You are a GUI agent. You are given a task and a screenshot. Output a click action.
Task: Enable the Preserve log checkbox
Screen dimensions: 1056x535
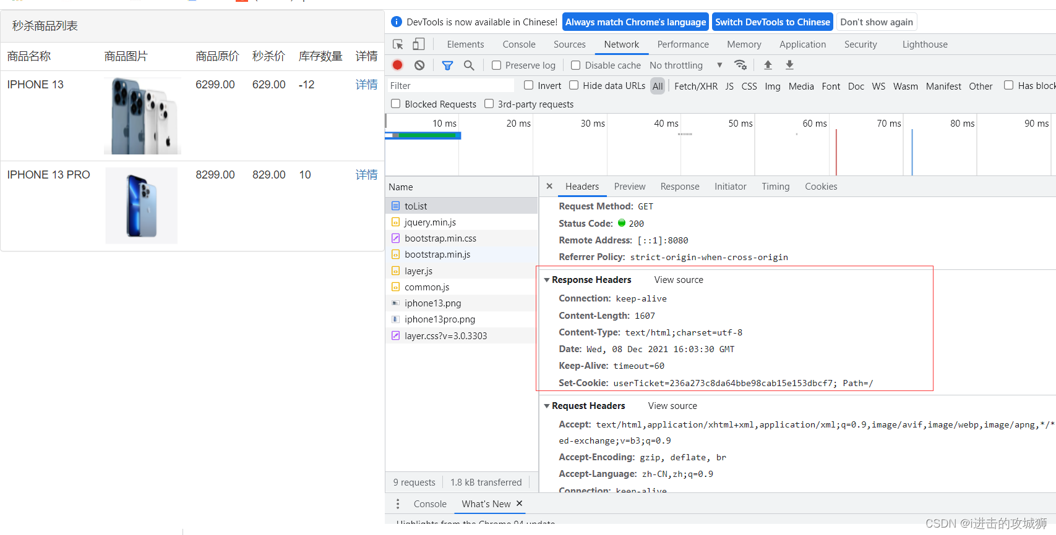(x=496, y=65)
